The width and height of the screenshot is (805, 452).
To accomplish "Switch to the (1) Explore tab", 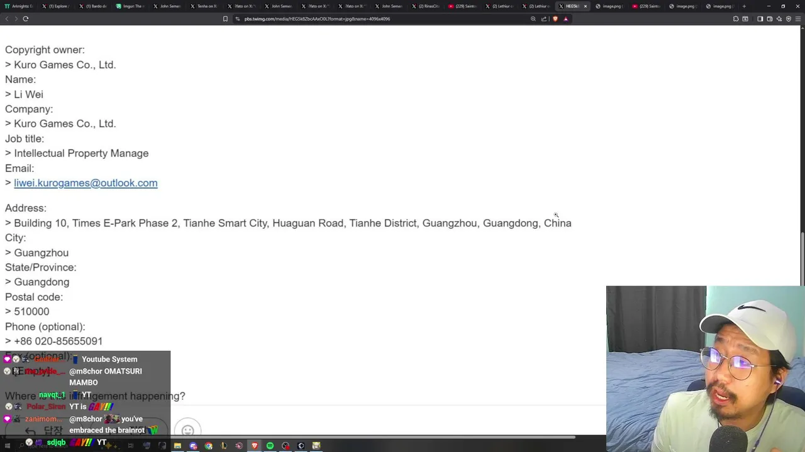I will click(56, 6).
